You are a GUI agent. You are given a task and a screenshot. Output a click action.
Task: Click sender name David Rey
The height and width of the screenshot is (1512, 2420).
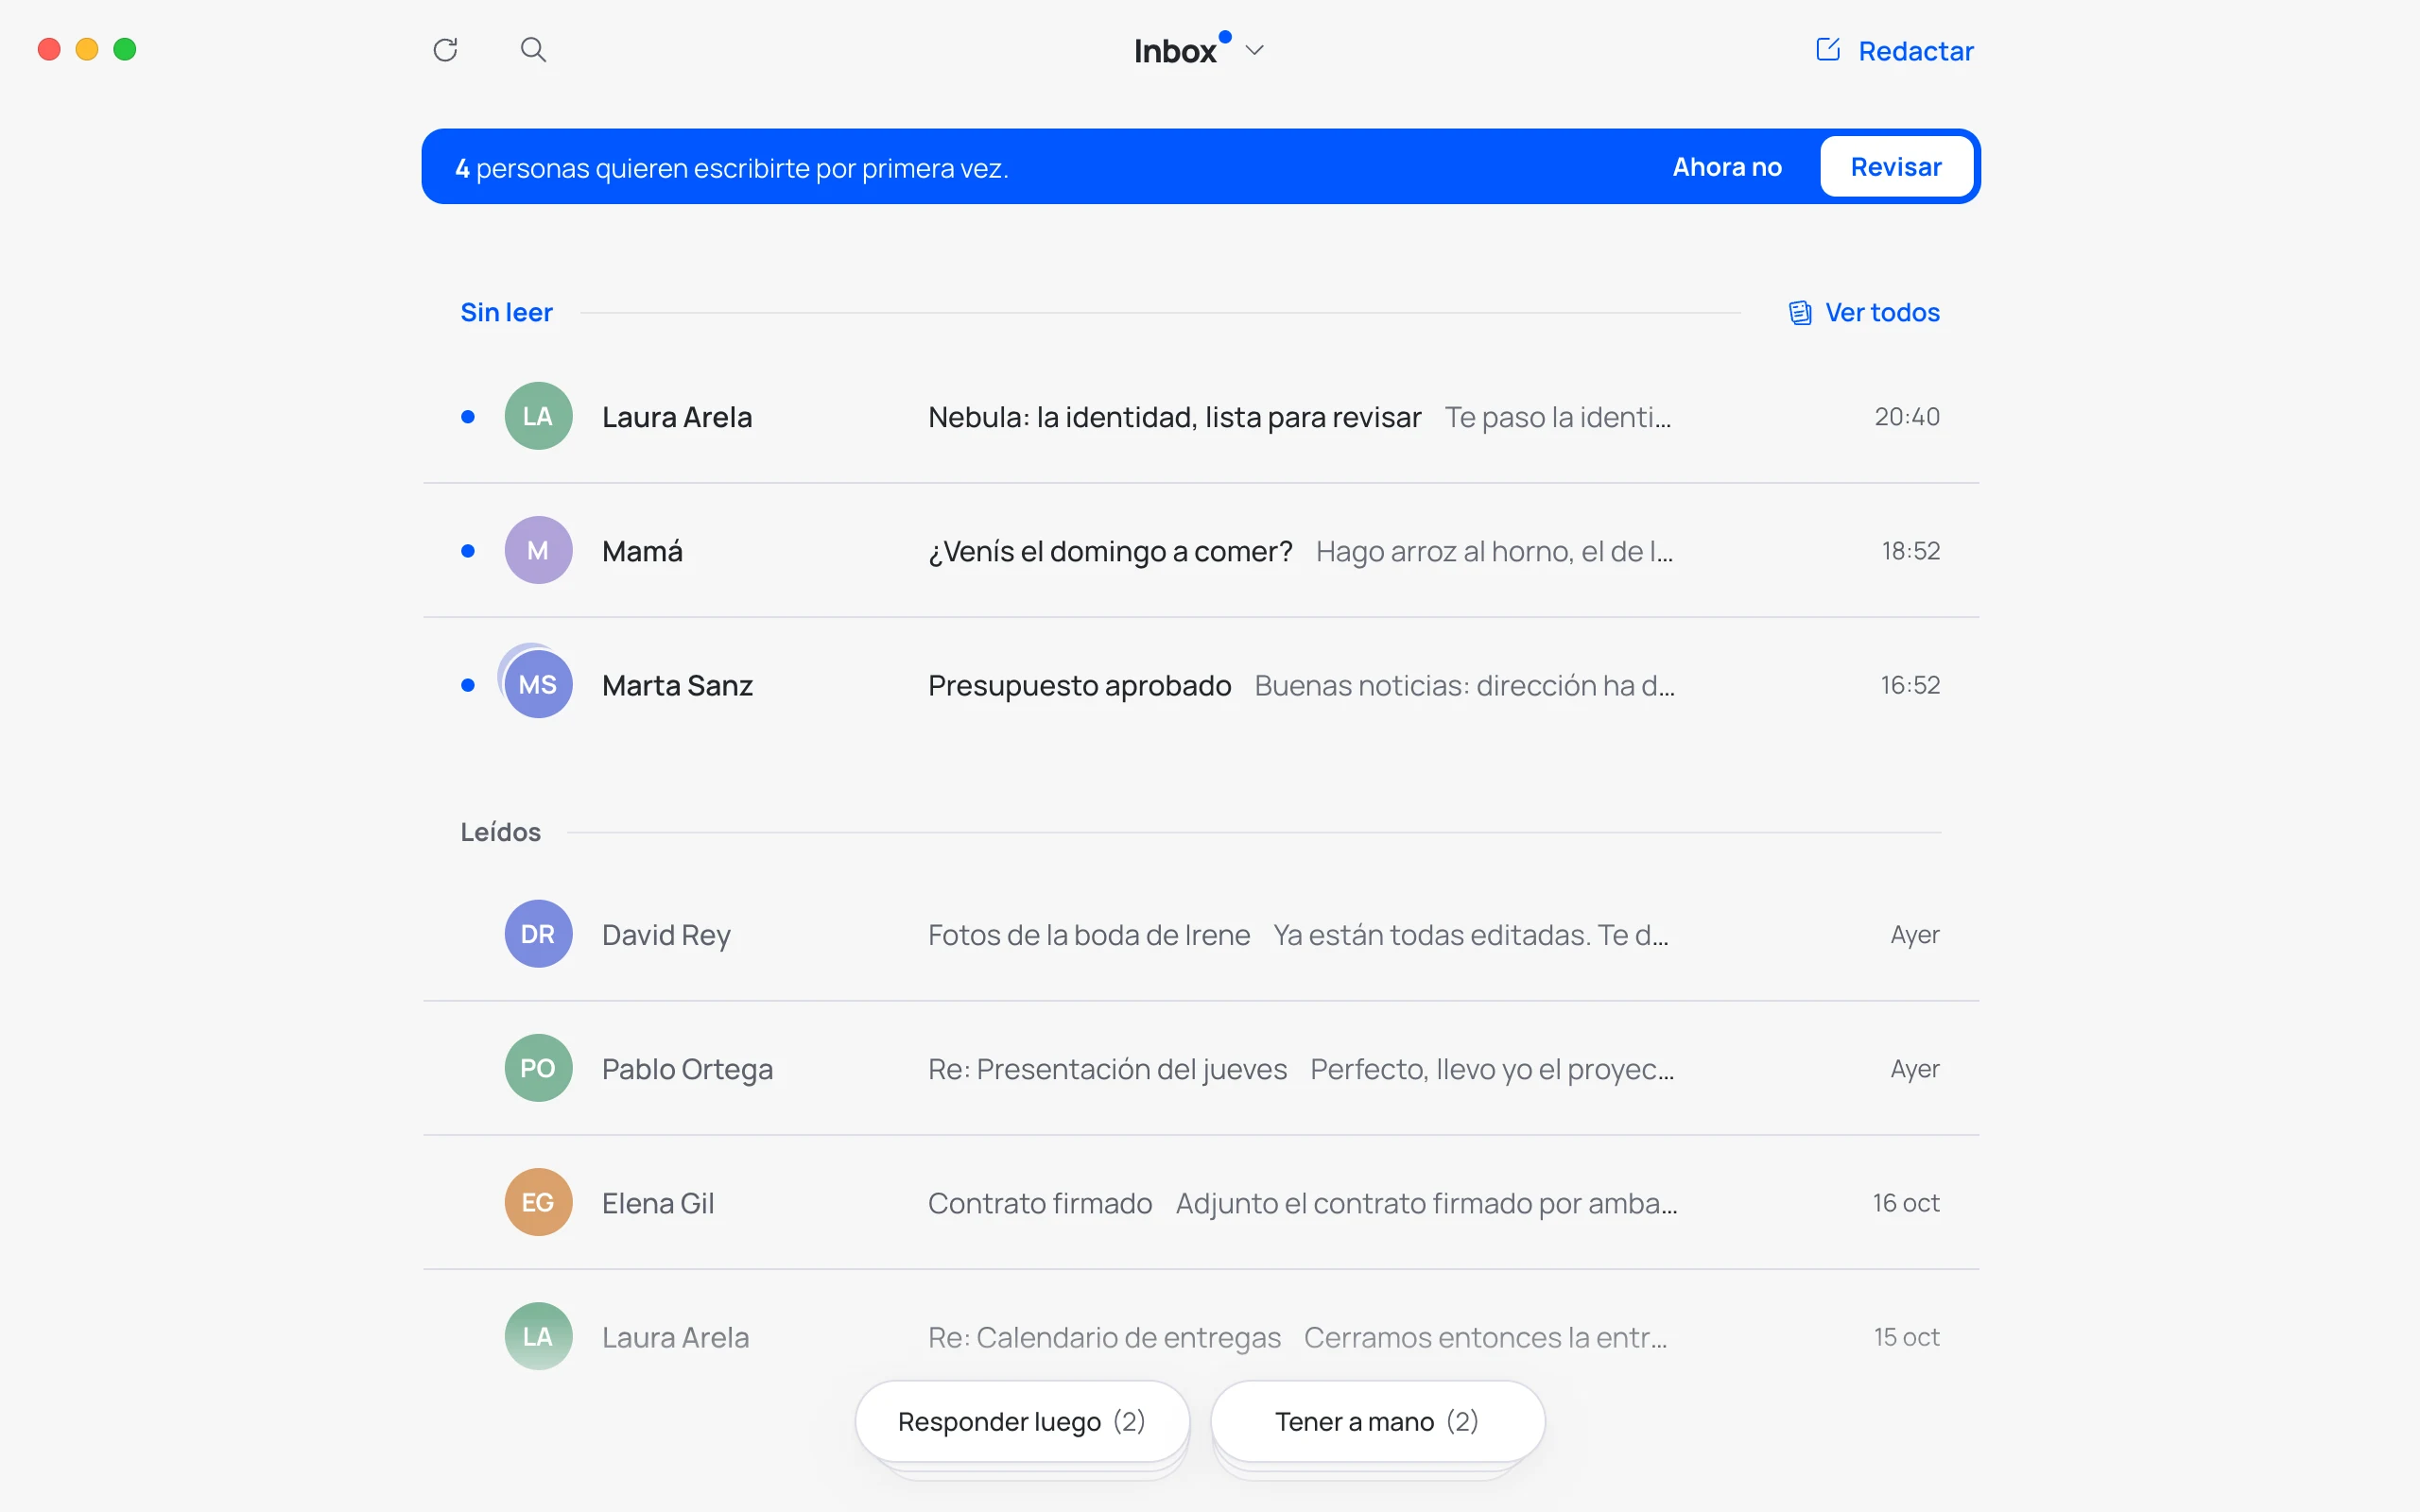pyautogui.click(x=666, y=935)
